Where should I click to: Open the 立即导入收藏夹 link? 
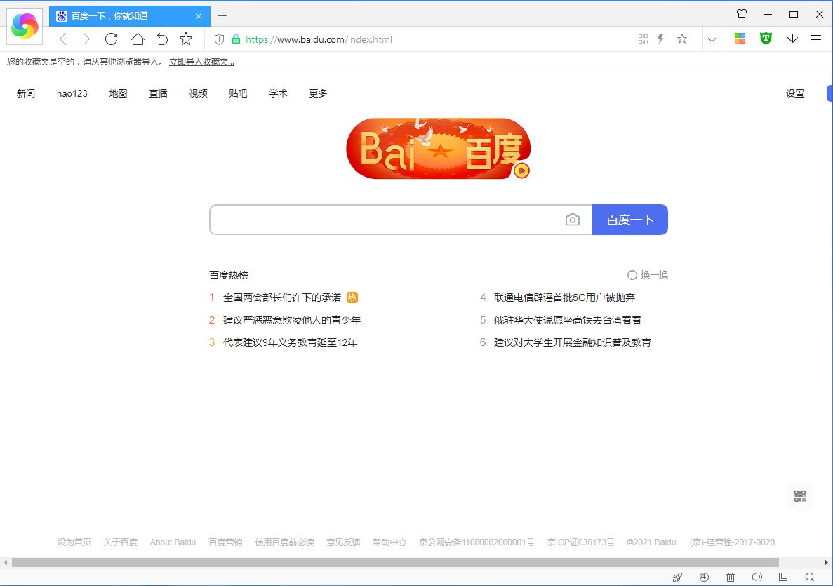coord(201,62)
